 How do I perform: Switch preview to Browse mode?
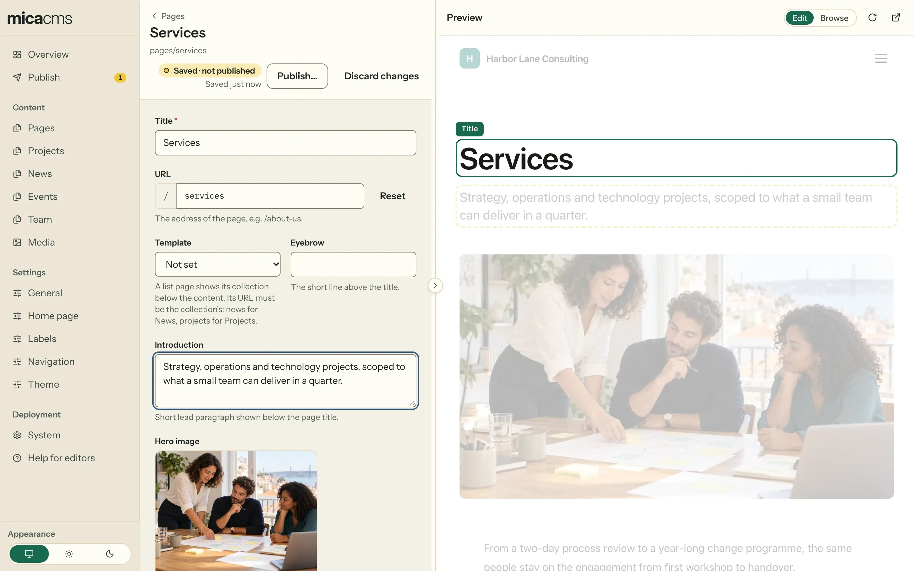[834, 18]
